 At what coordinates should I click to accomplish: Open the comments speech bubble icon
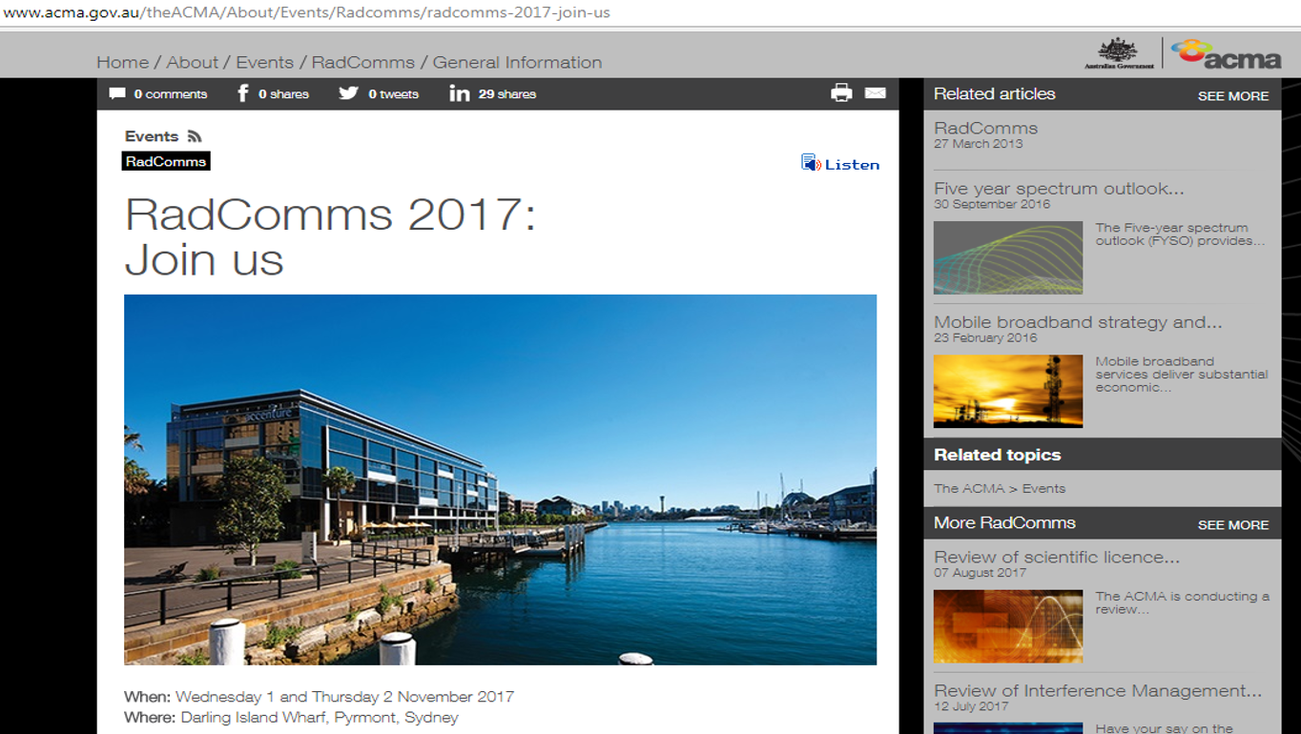click(117, 93)
